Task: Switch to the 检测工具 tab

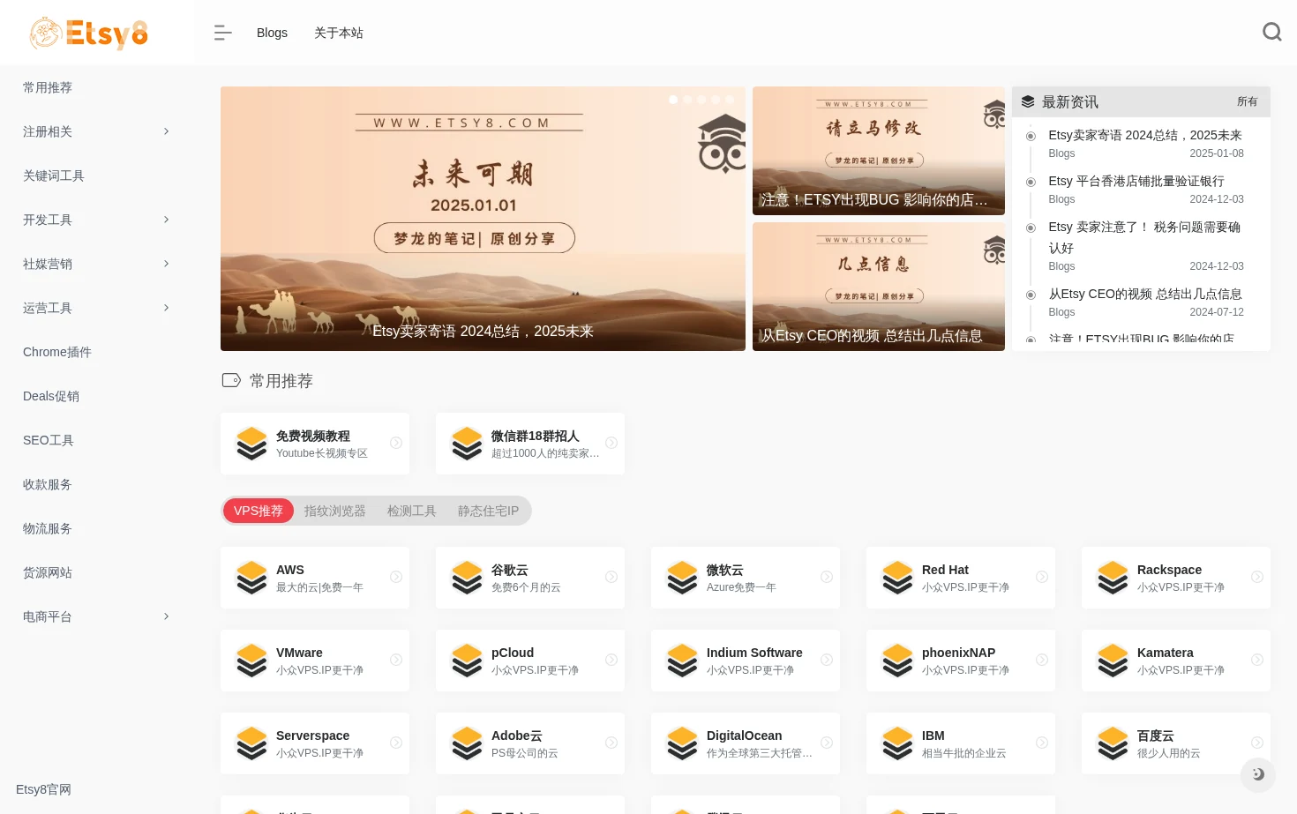Action: point(412,511)
